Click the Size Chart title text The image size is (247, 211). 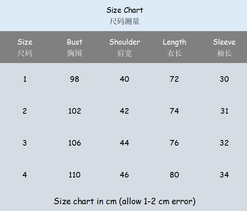pyautogui.click(x=124, y=10)
